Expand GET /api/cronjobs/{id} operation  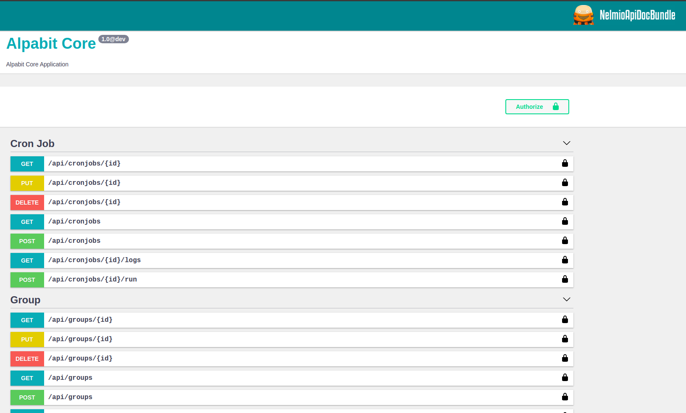click(292, 164)
